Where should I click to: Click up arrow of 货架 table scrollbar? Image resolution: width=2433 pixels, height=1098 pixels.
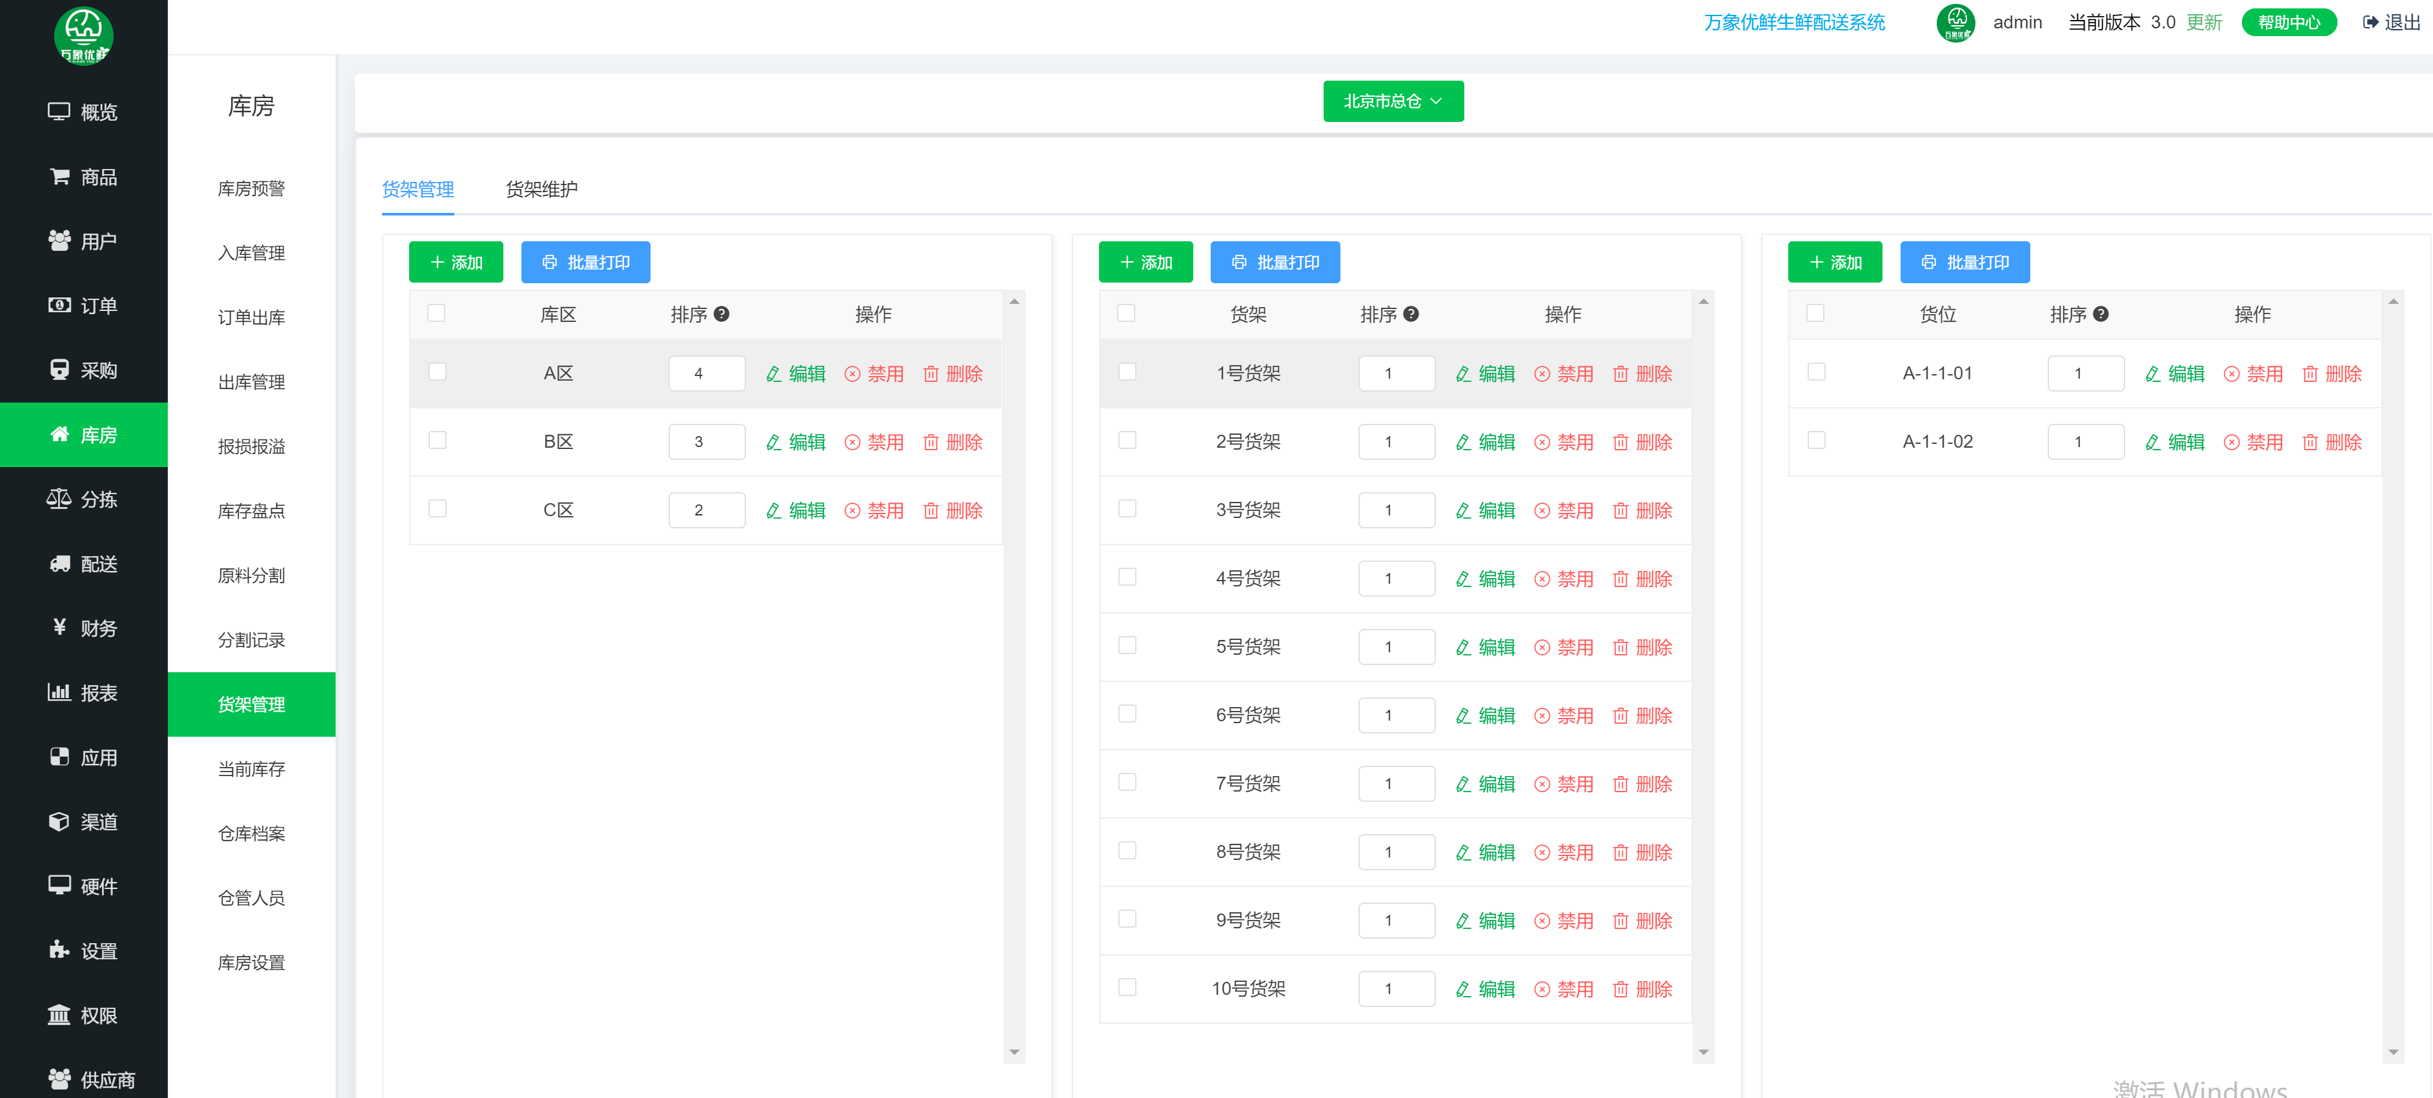tap(1703, 302)
